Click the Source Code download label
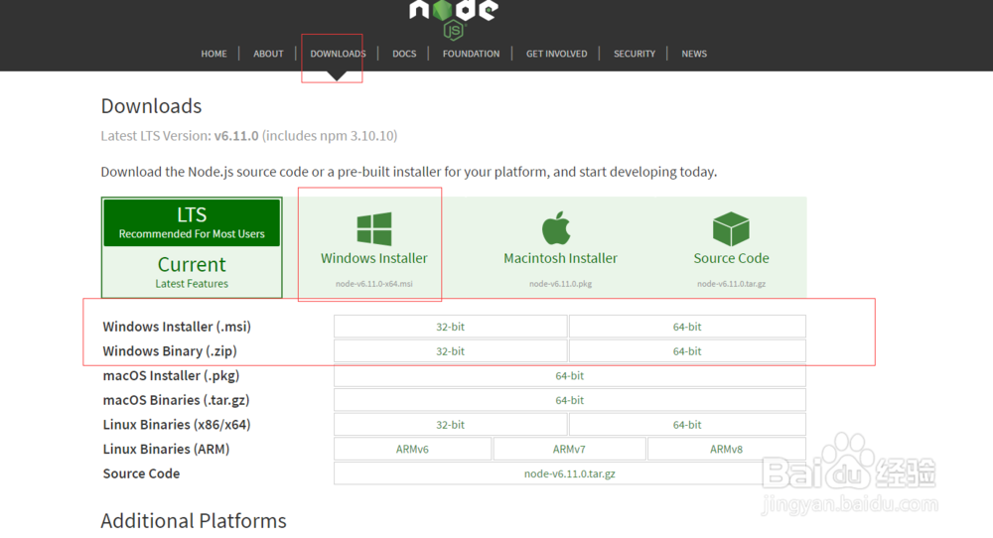Viewport: 993px width, 538px height. [732, 258]
